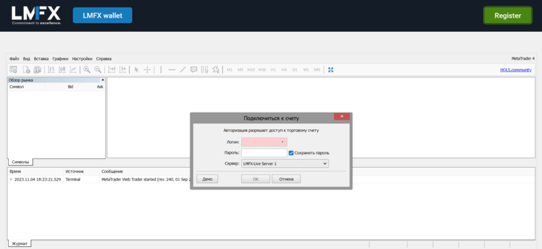Switch to M15 timeframe
Image resolution: width=542 pixels, height=249 pixels.
click(251, 70)
